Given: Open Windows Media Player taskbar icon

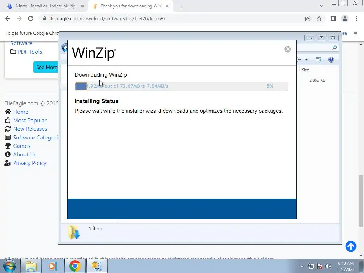Looking at the screenshot, I should [x=52, y=266].
